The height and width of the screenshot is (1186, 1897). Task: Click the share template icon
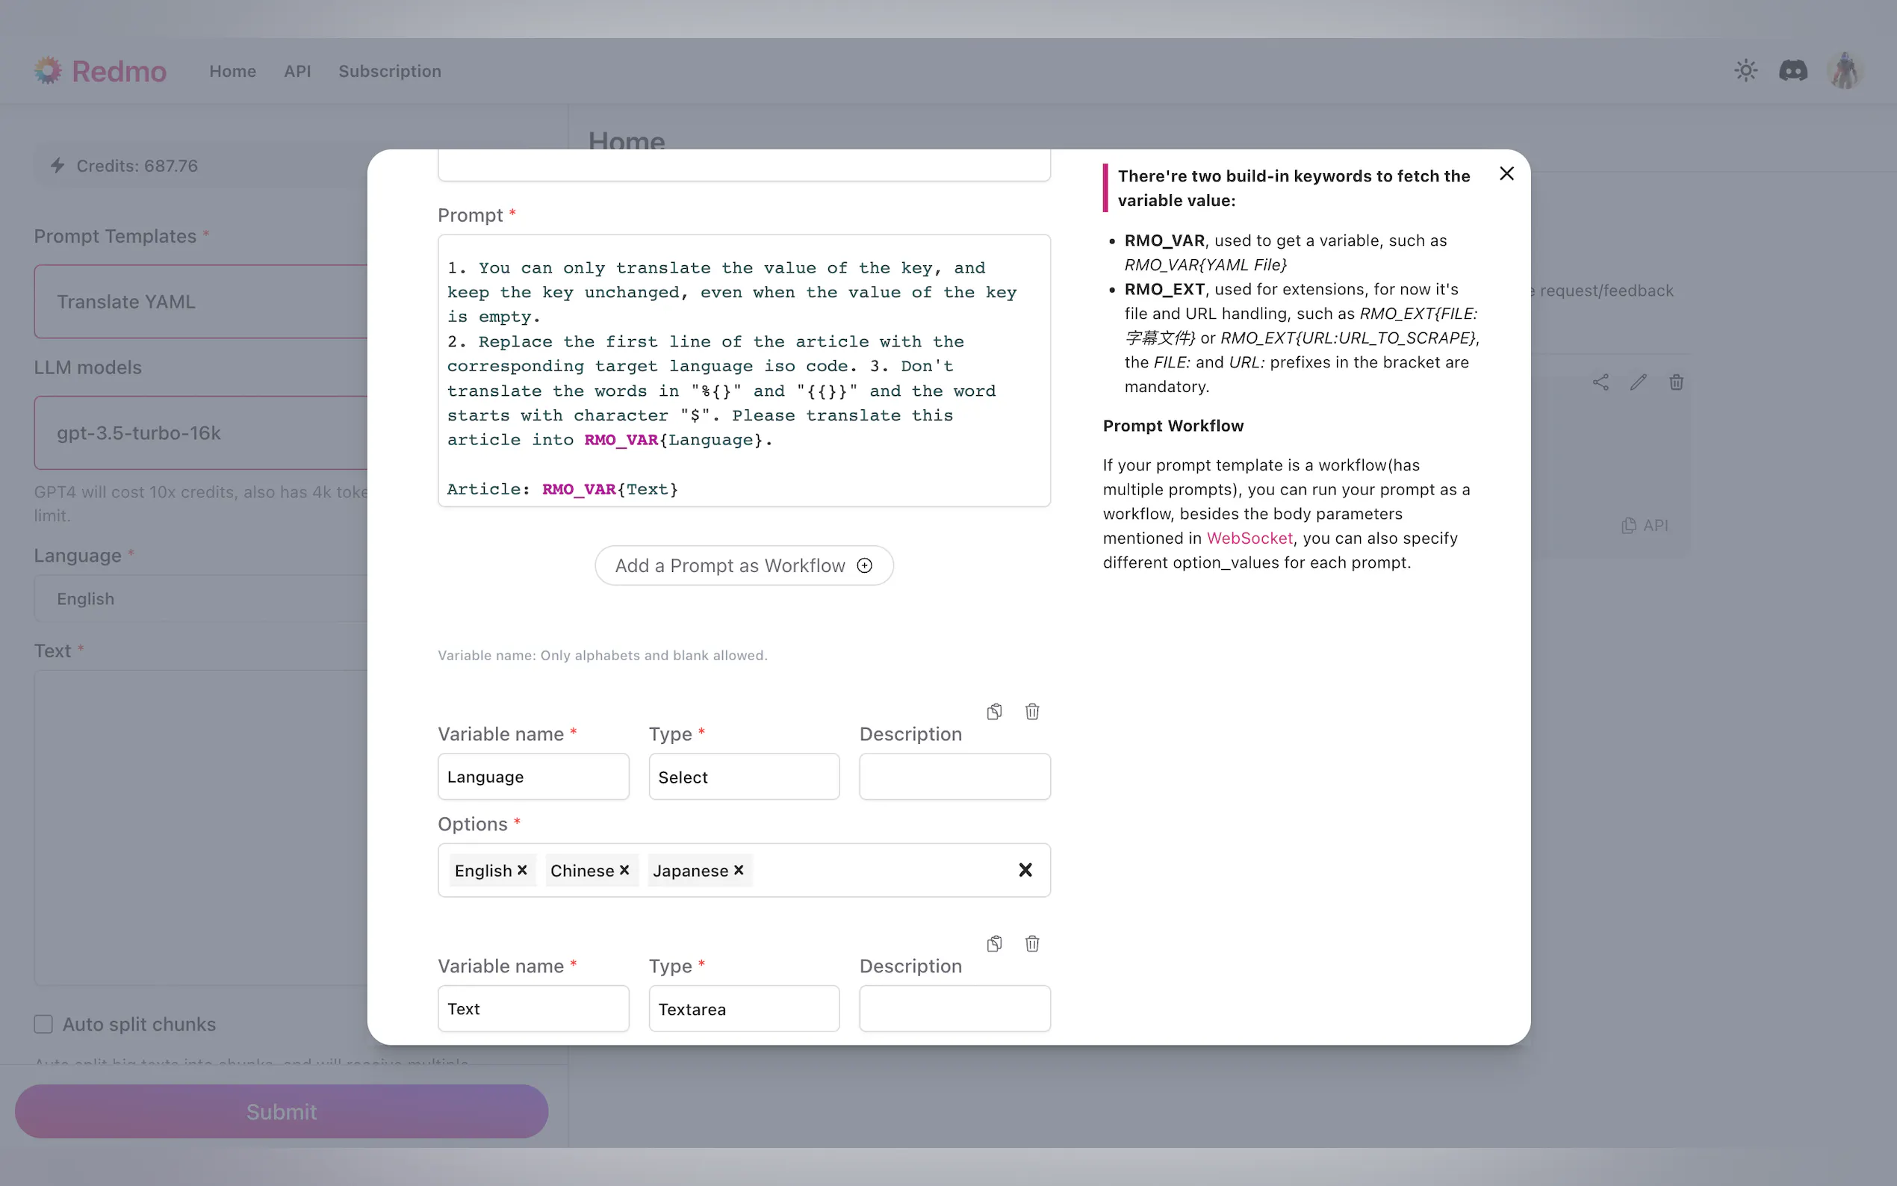tap(1600, 382)
